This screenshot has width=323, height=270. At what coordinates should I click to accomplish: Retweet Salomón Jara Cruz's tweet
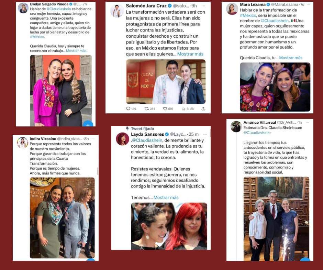(x=146, y=109)
